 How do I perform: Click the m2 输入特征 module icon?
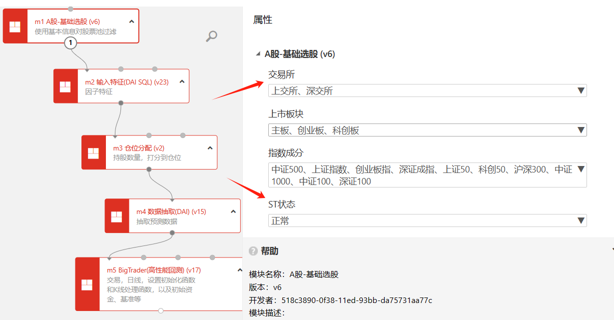[x=65, y=86]
